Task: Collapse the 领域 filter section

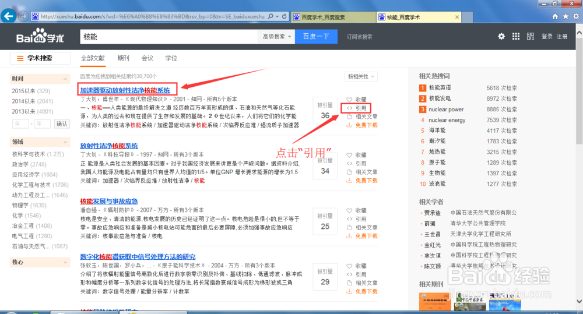Action: (x=65, y=142)
